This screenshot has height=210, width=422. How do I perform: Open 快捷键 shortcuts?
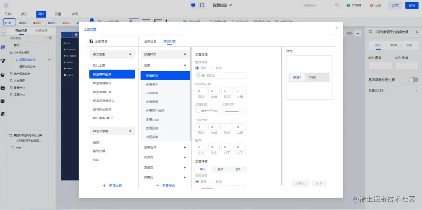[x=354, y=5]
